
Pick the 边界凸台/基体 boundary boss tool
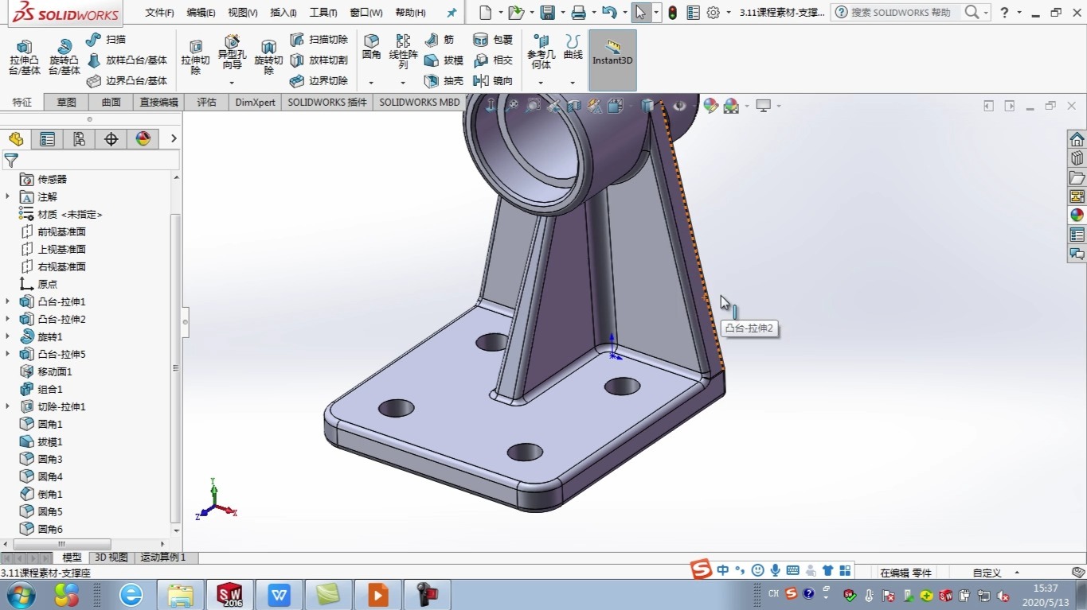[127, 81]
